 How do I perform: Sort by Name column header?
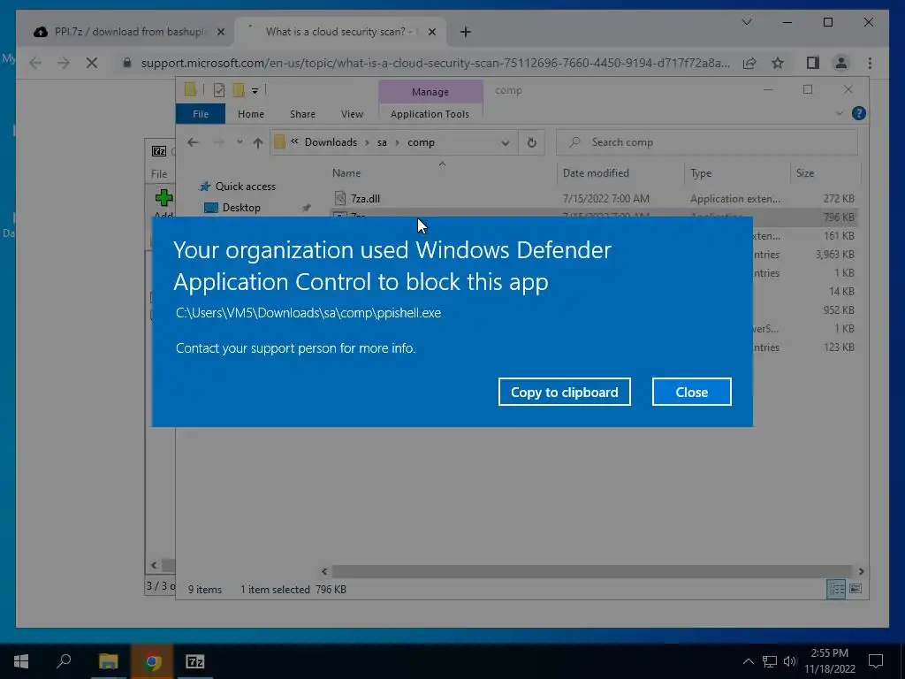(346, 172)
